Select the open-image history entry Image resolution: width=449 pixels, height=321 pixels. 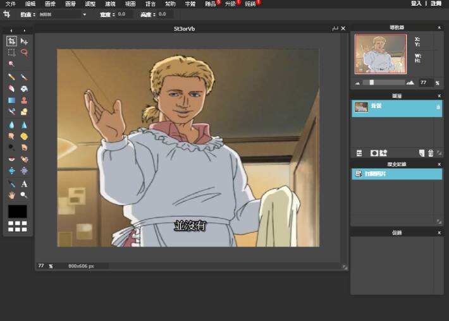click(397, 174)
